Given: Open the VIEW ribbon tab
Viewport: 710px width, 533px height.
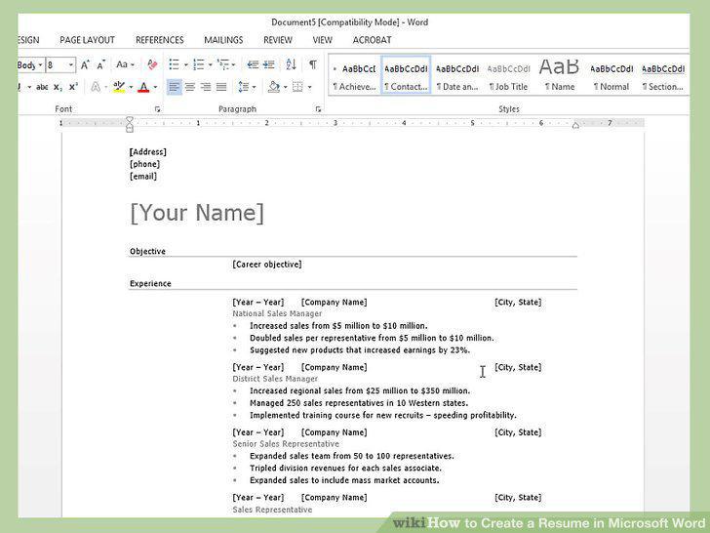Looking at the screenshot, I should pyautogui.click(x=323, y=40).
